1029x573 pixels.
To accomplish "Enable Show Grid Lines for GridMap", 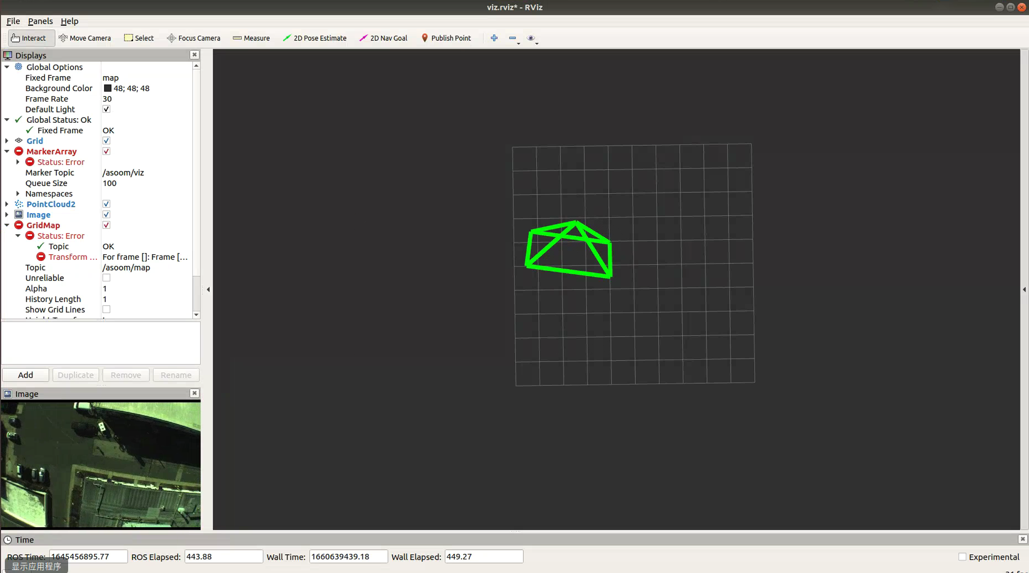I will (x=106, y=309).
